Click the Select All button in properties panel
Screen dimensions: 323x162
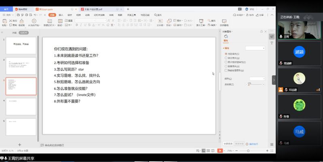click(228, 144)
